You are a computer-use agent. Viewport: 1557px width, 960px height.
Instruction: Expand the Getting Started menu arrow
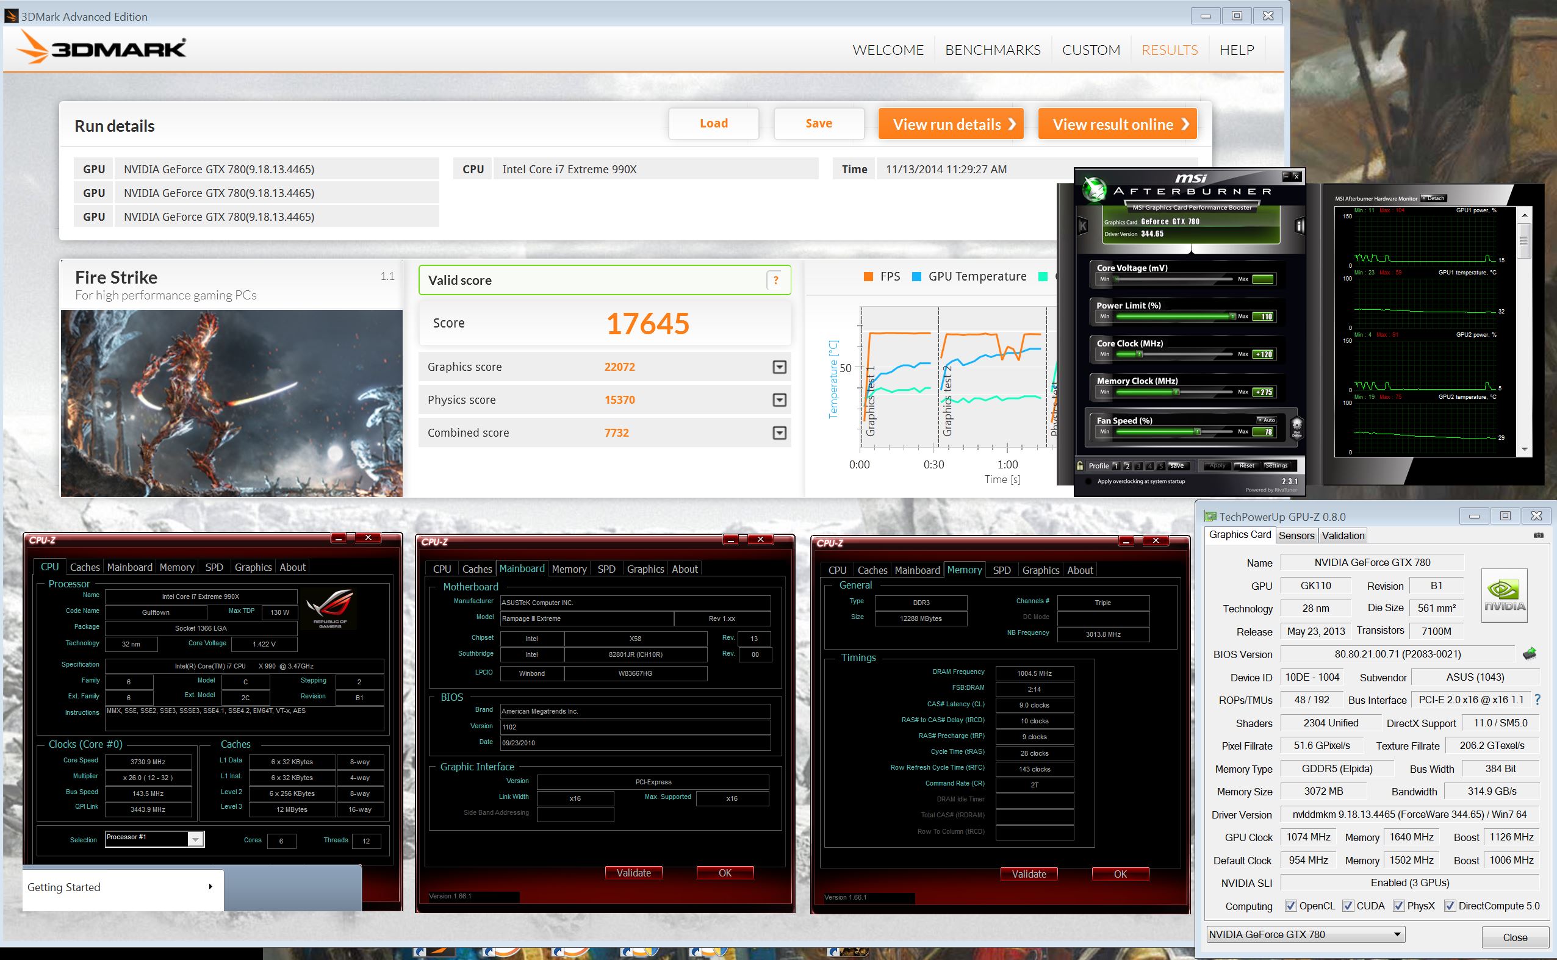click(x=210, y=887)
